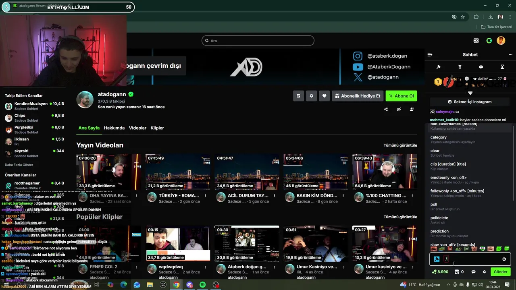Bookmark page with browser star icon
The height and width of the screenshot is (290, 516).
pos(463,17)
